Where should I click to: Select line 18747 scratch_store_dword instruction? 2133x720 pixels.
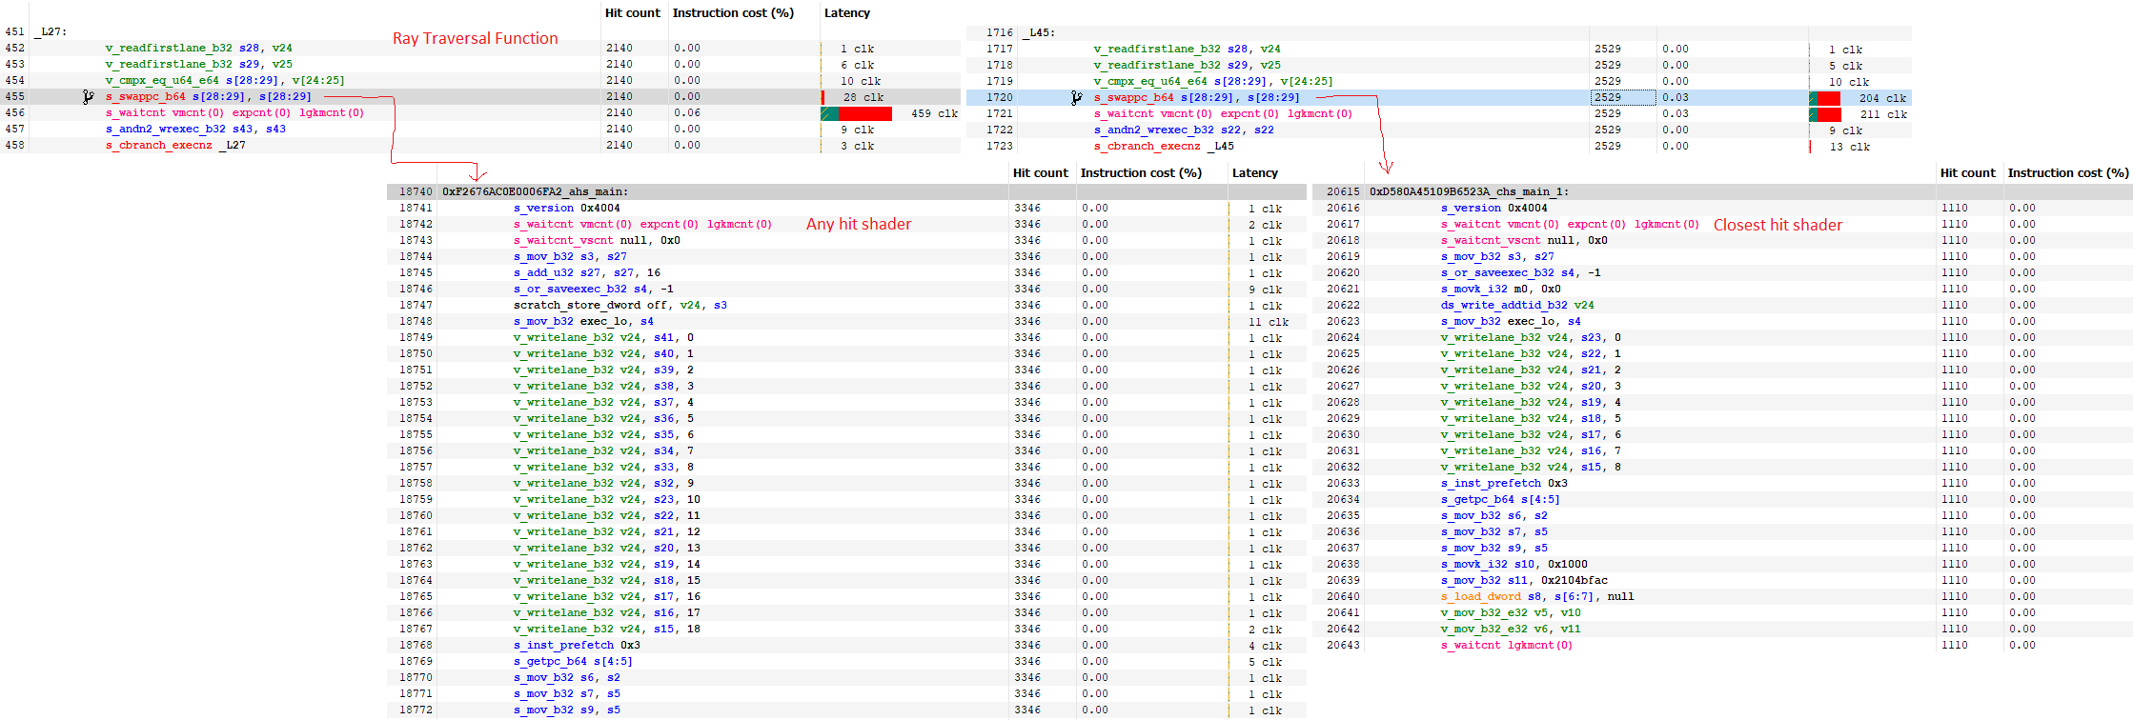tap(620, 305)
